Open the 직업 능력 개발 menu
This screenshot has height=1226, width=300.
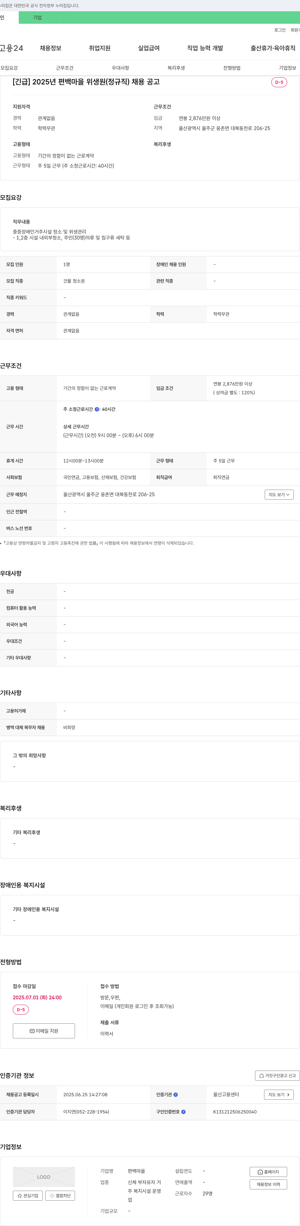(x=205, y=48)
